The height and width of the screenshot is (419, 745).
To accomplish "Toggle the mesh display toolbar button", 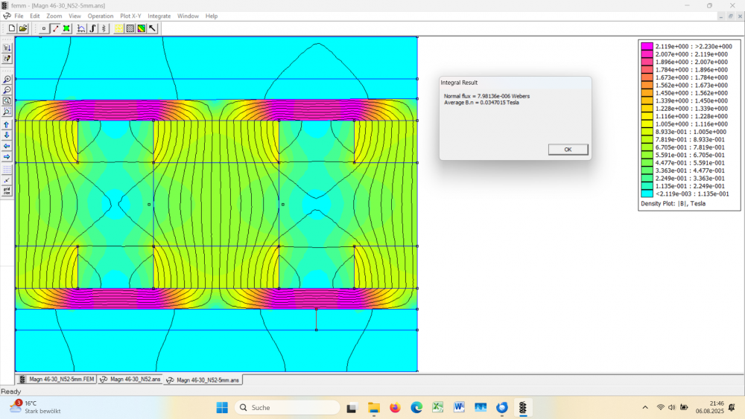I will click(130, 28).
